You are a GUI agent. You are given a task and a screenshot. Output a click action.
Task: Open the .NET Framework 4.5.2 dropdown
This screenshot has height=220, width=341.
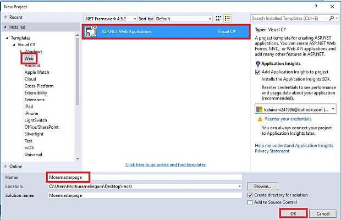(110, 19)
